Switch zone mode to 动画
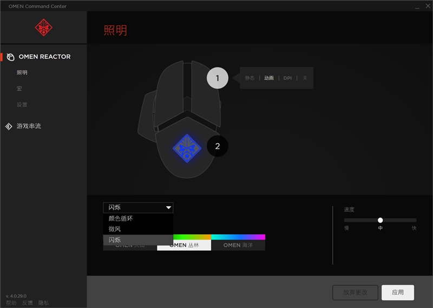 269,78
